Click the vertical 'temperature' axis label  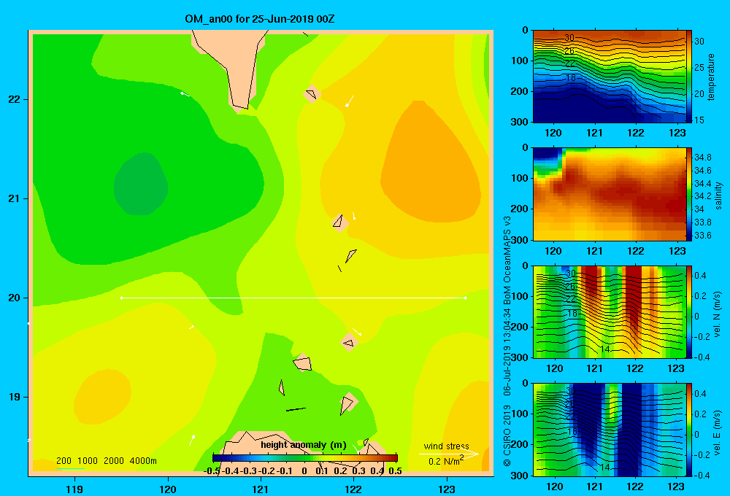pos(711,77)
